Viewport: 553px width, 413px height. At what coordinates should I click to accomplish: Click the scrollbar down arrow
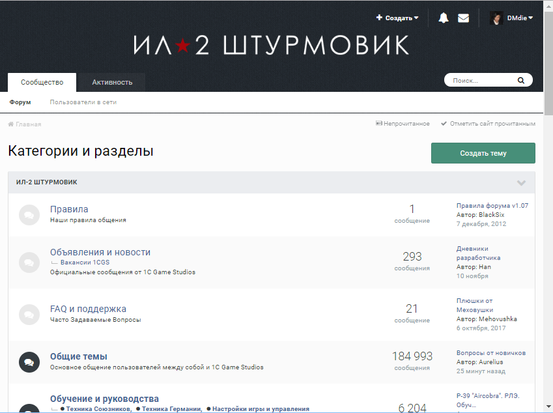pos(548,406)
